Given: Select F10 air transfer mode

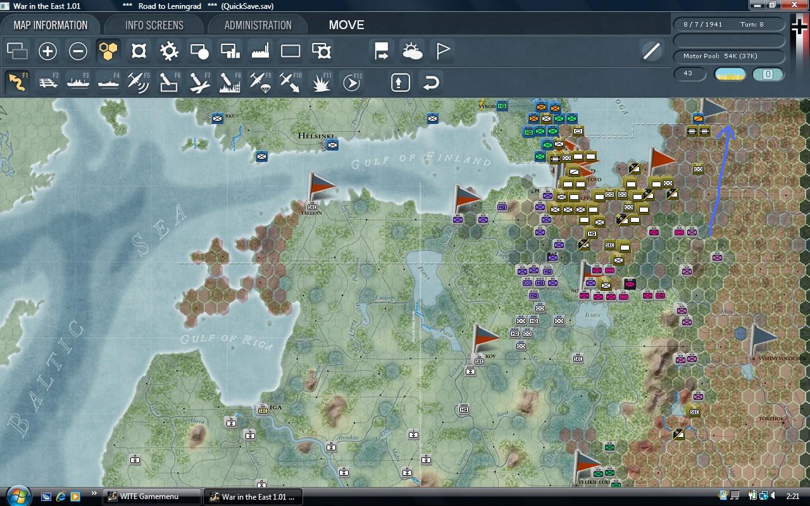Looking at the screenshot, I should point(290,82).
